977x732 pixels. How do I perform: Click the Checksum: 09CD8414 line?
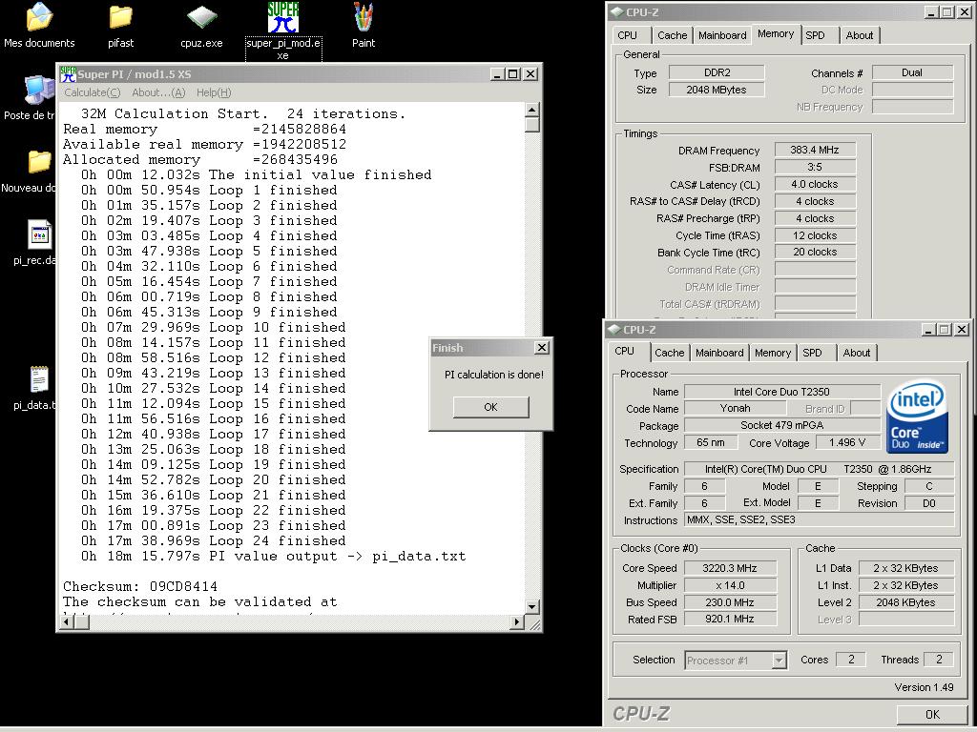(140, 586)
